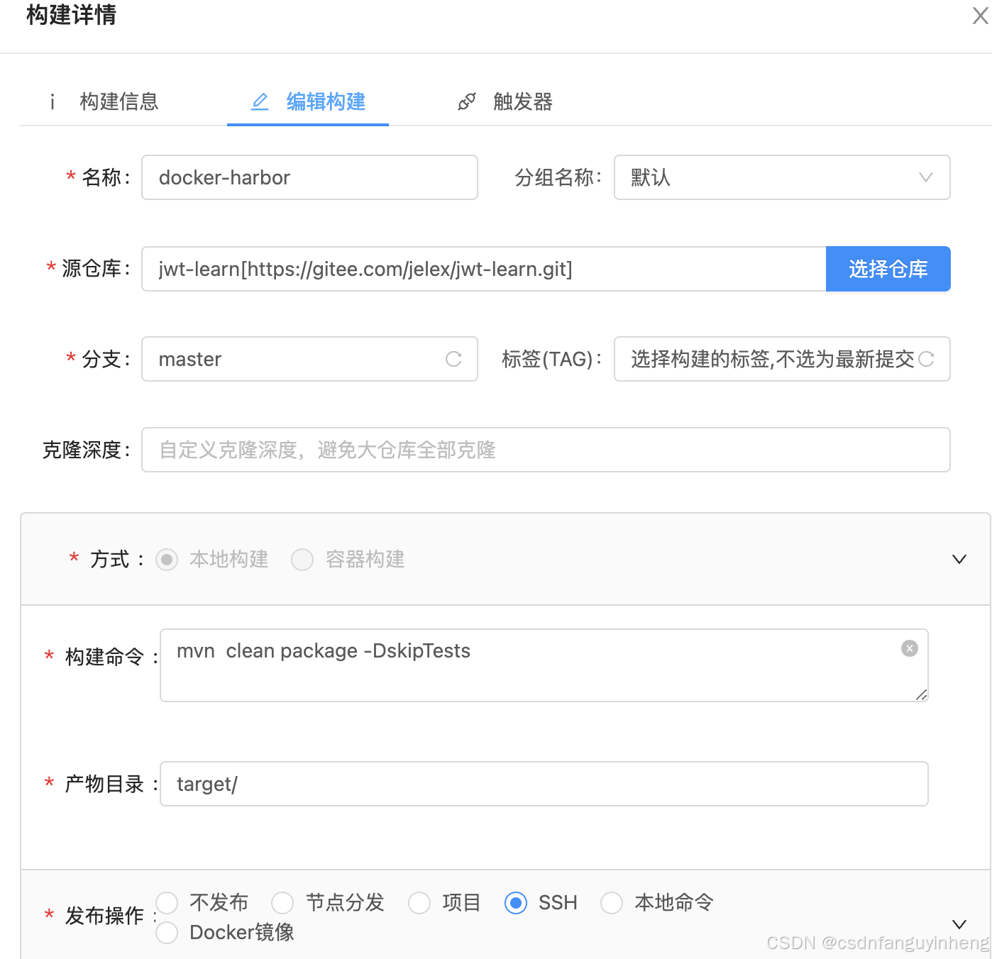
Task: Collapse the 方式 section with chevron
Action: tap(959, 560)
